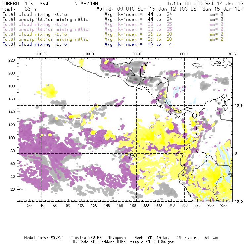
Task: Select the "0" equator latitude label
Action: pos(236,153)
